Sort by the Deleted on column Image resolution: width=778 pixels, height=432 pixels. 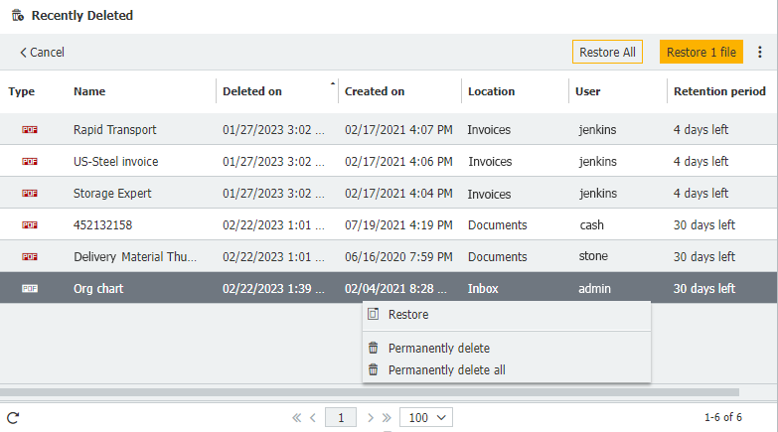click(252, 91)
